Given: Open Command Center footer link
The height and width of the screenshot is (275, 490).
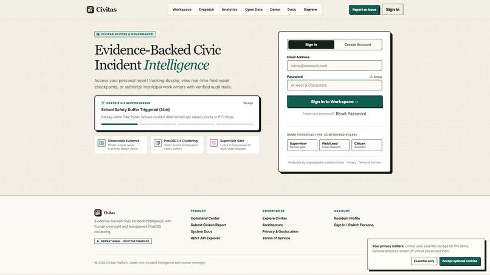Looking at the screenshot, I should tap(205, 218).
